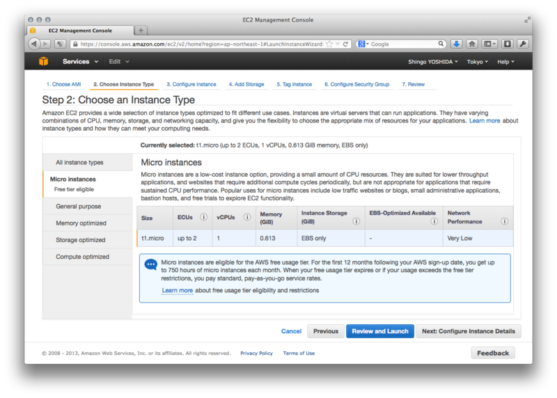Click the blue chat bubble info icon

point(151,264)
